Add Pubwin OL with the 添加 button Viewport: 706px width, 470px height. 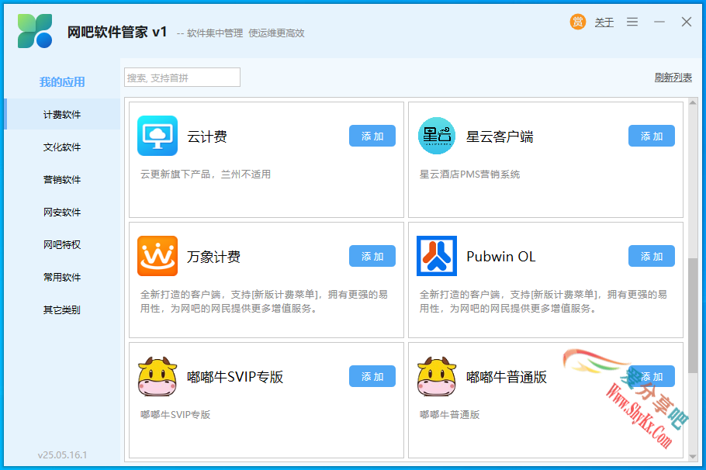(651, 256)
